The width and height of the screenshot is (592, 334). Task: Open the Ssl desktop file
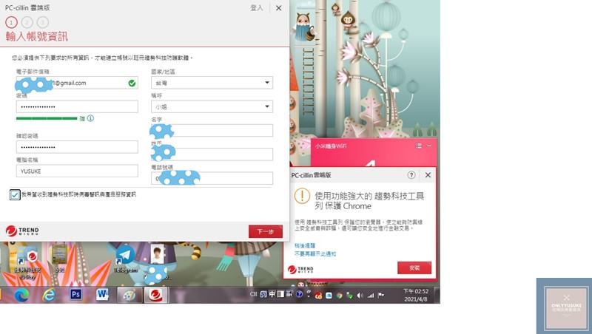point(60,259)
